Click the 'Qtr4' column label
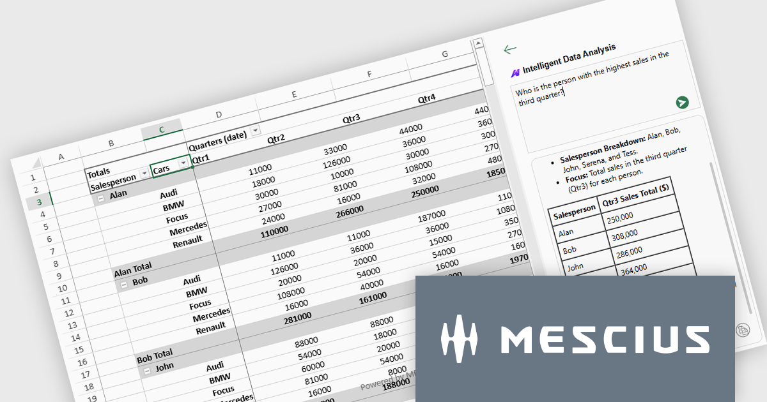The height and width of the screenshot is (402, 767). pyautogui.click(x=427, y=99)
